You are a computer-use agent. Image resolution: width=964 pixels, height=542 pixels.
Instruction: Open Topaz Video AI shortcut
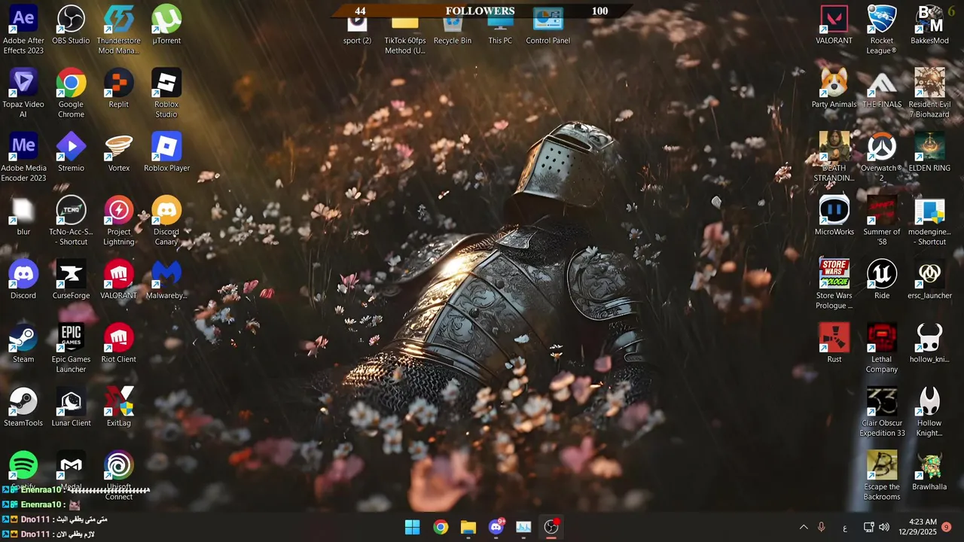tap(23, 94)
